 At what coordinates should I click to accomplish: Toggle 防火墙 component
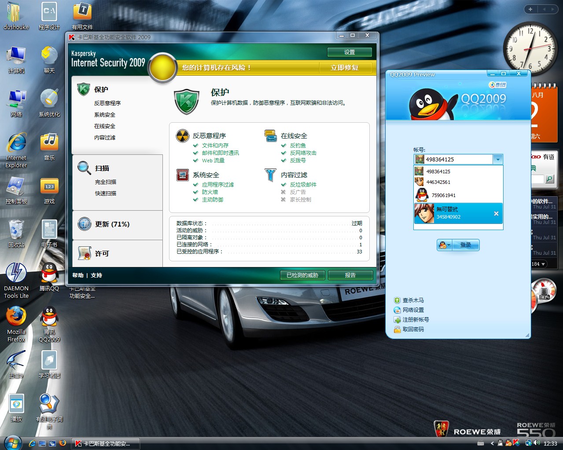(x=206, y=192)
